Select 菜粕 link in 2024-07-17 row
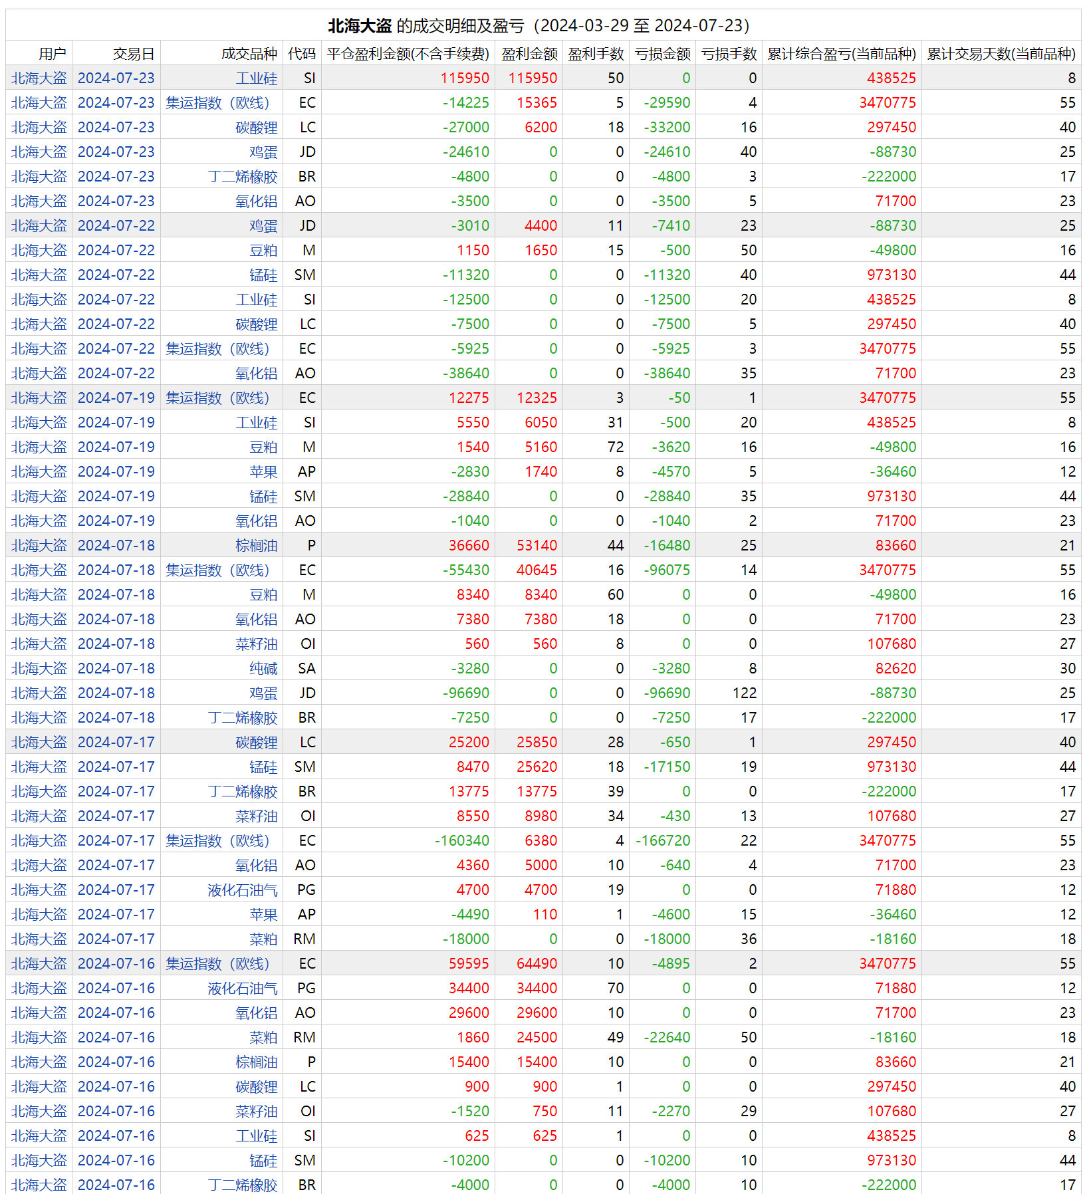Viewport: 1087px width, 1194px height. (263, 939)
